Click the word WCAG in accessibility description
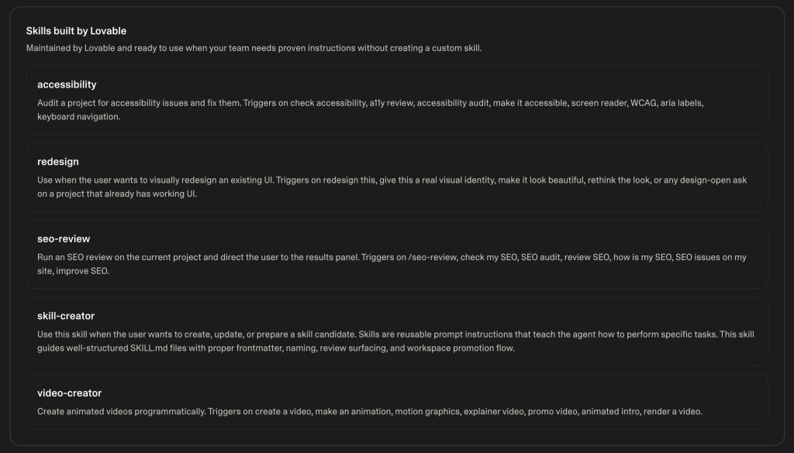The image size is (794, 453). 643,103
